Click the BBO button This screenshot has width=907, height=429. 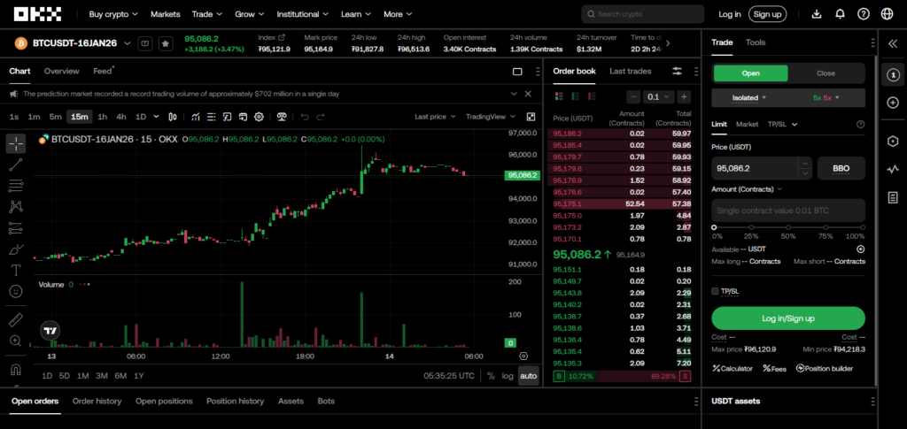click(841, 167)
